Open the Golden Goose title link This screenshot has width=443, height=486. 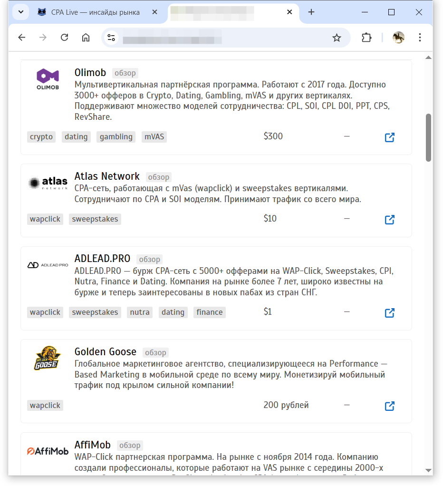click(x=106, y=352)
